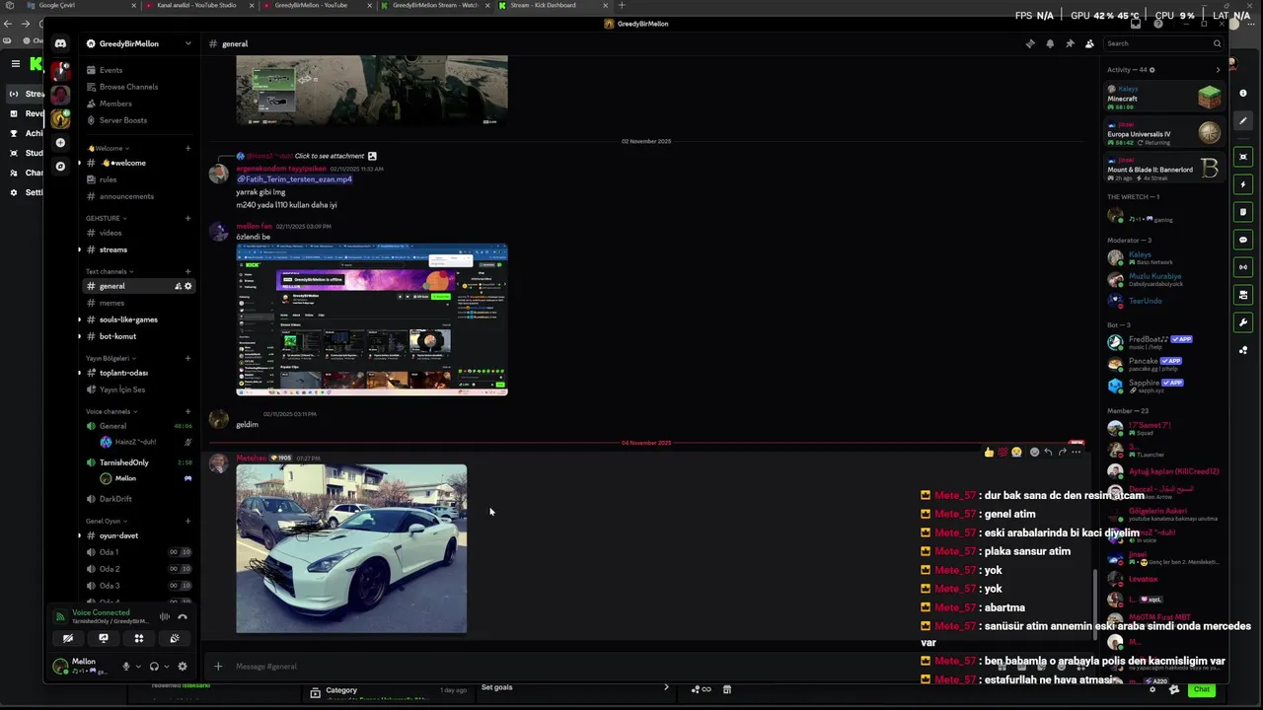Edit general channel settings gear

(188, 286)
